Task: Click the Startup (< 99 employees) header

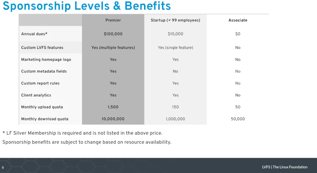Action: [175, 20]
